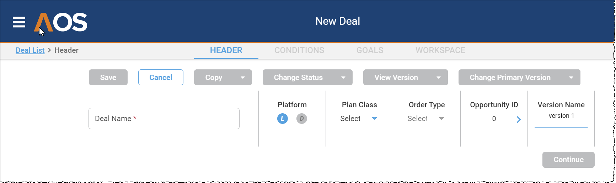Open the hamburger navigation menu
This screenshot has width=616, height=183.
19,22
